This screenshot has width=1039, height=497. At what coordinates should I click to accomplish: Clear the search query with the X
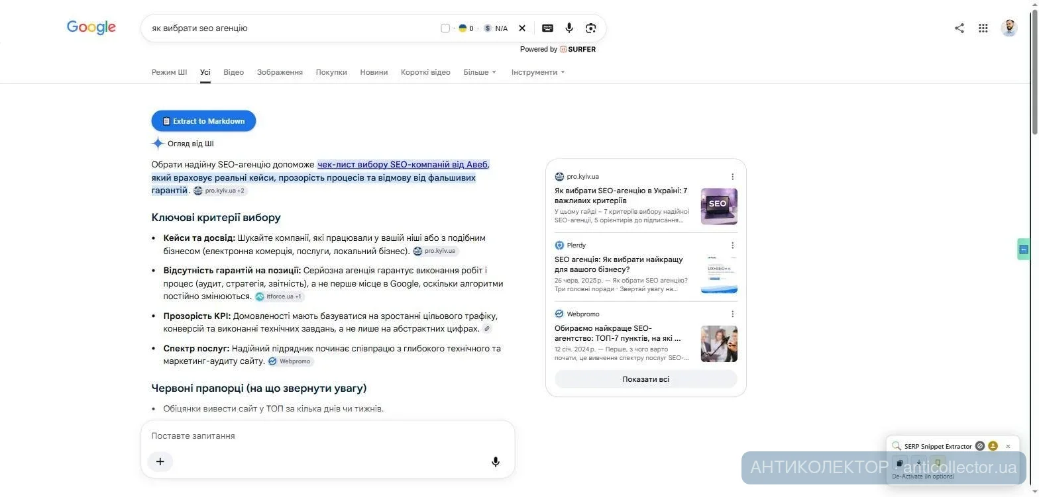pyautogui.click(x=522, y=28)
